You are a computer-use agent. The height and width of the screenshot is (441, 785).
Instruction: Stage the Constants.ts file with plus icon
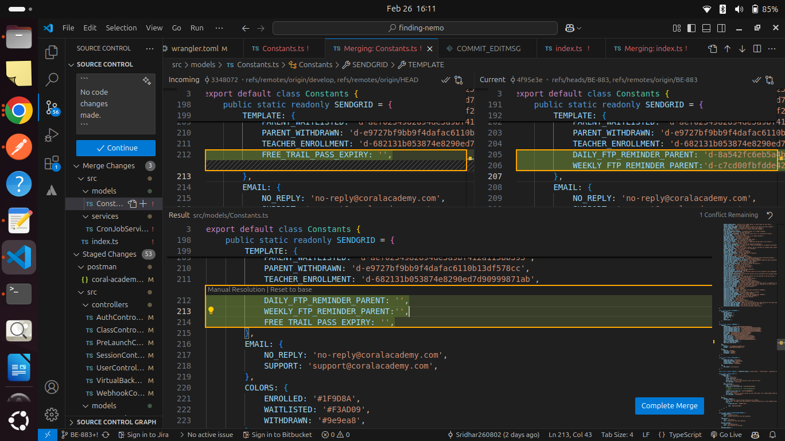[143, 204]
